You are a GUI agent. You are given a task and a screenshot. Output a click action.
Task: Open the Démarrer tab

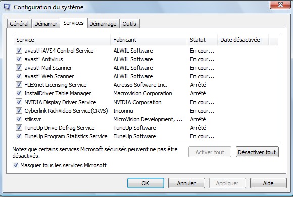click(x=46, y=24)
